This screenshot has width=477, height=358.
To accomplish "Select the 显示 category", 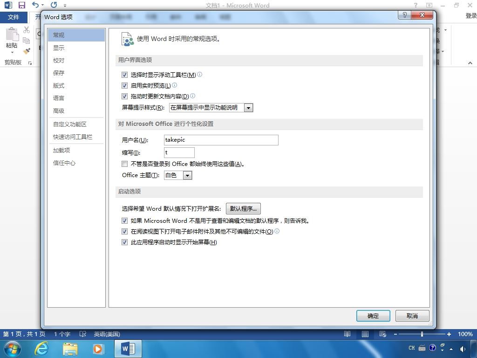I will (76, 48).
